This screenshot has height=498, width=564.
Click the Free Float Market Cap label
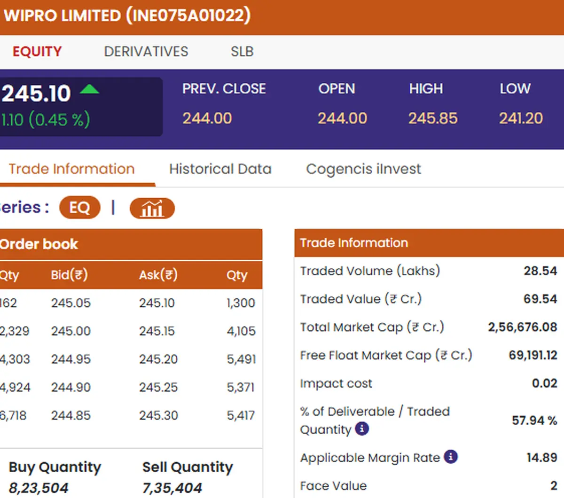point(386,356)
